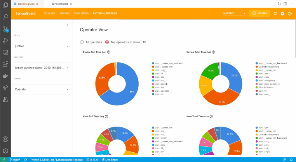Click the split editor icon
The width and height of the screenshot is (296, 162).
click(x=285, y=4)
